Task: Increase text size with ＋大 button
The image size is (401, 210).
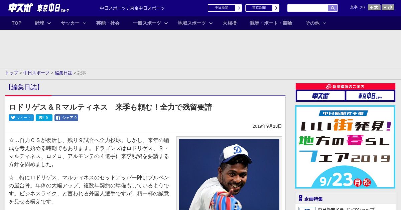Action: (374, 7)
